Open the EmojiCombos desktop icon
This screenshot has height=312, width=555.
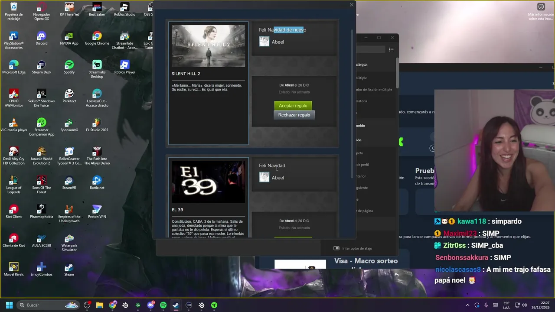[41, 270]
